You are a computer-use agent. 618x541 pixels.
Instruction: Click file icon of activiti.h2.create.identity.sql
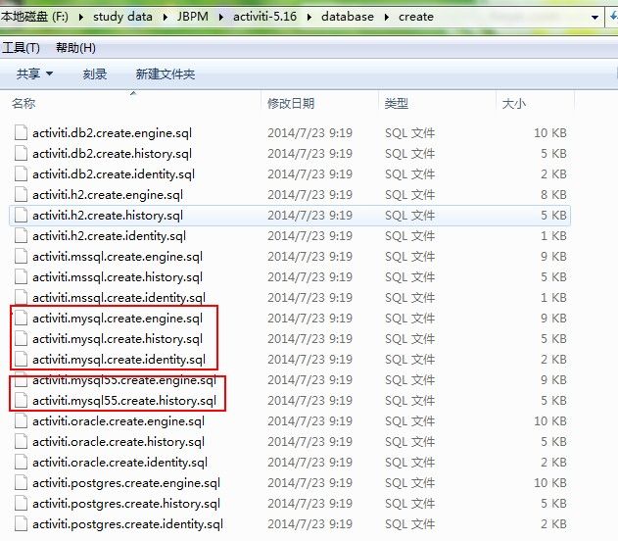tap(21, 235)
